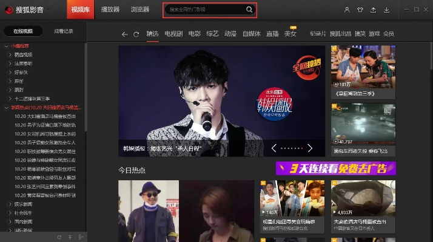Click scroll-to-top icon in sidebar footer
Viewport: 433px width, 242px height.
click(70, 237)
